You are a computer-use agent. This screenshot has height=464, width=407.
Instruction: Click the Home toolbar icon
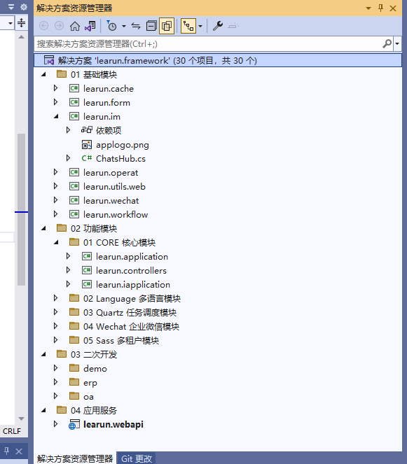pyautogui.click(x=75, y=26)
